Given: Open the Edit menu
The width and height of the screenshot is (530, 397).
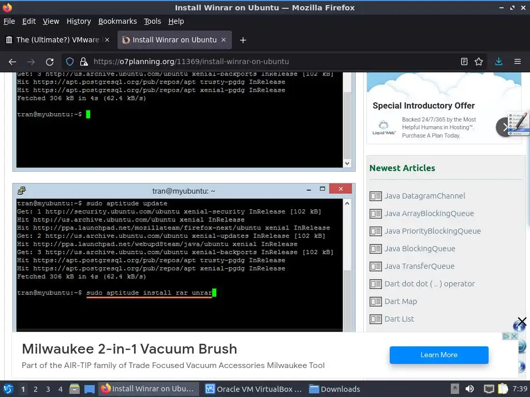Looking at the screenshot, I should pos(29,21).
